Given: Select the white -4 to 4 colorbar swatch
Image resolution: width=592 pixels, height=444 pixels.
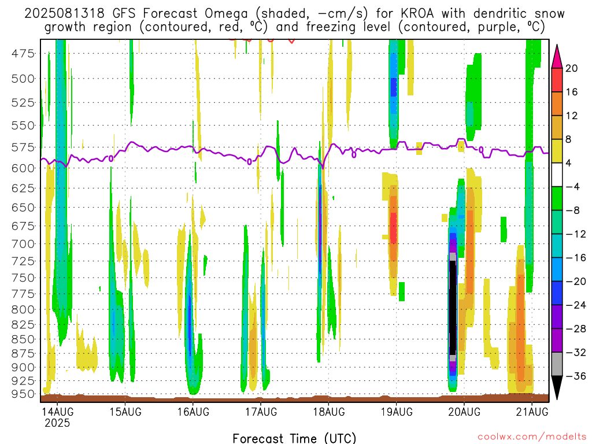Looking at the screenshot, I should coord(557,175).
